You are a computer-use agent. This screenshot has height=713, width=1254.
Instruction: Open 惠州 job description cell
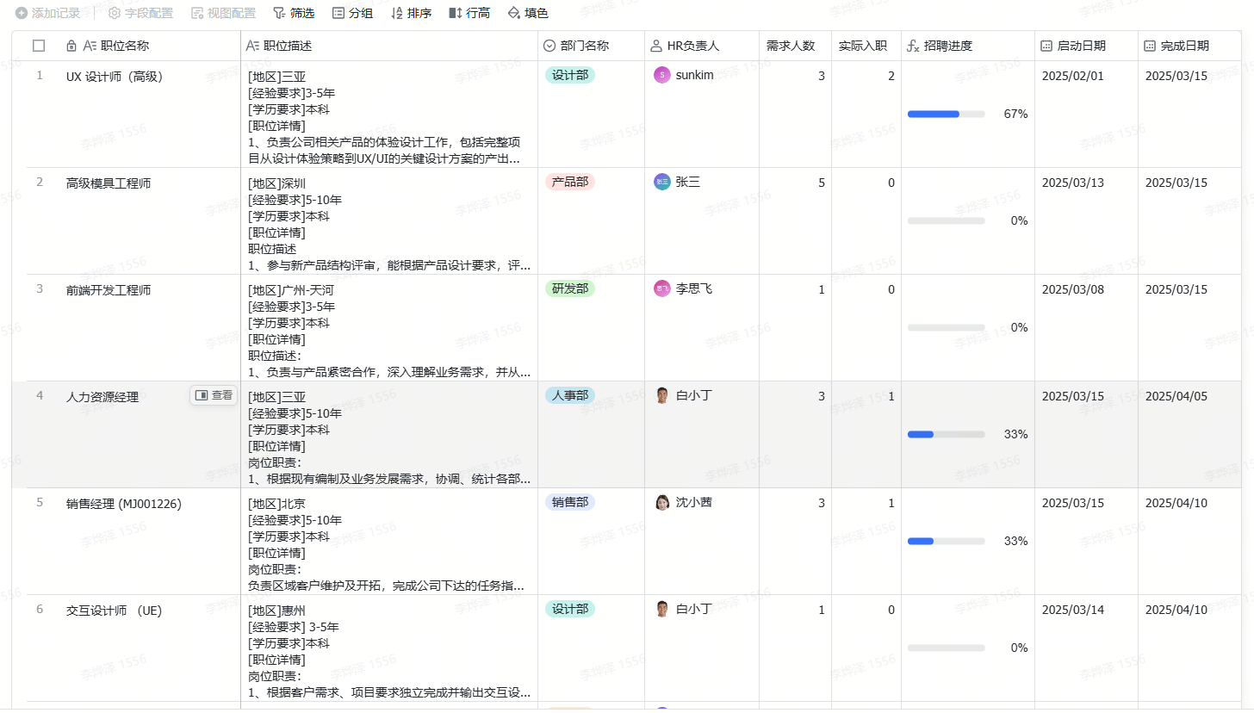[389, 648]
